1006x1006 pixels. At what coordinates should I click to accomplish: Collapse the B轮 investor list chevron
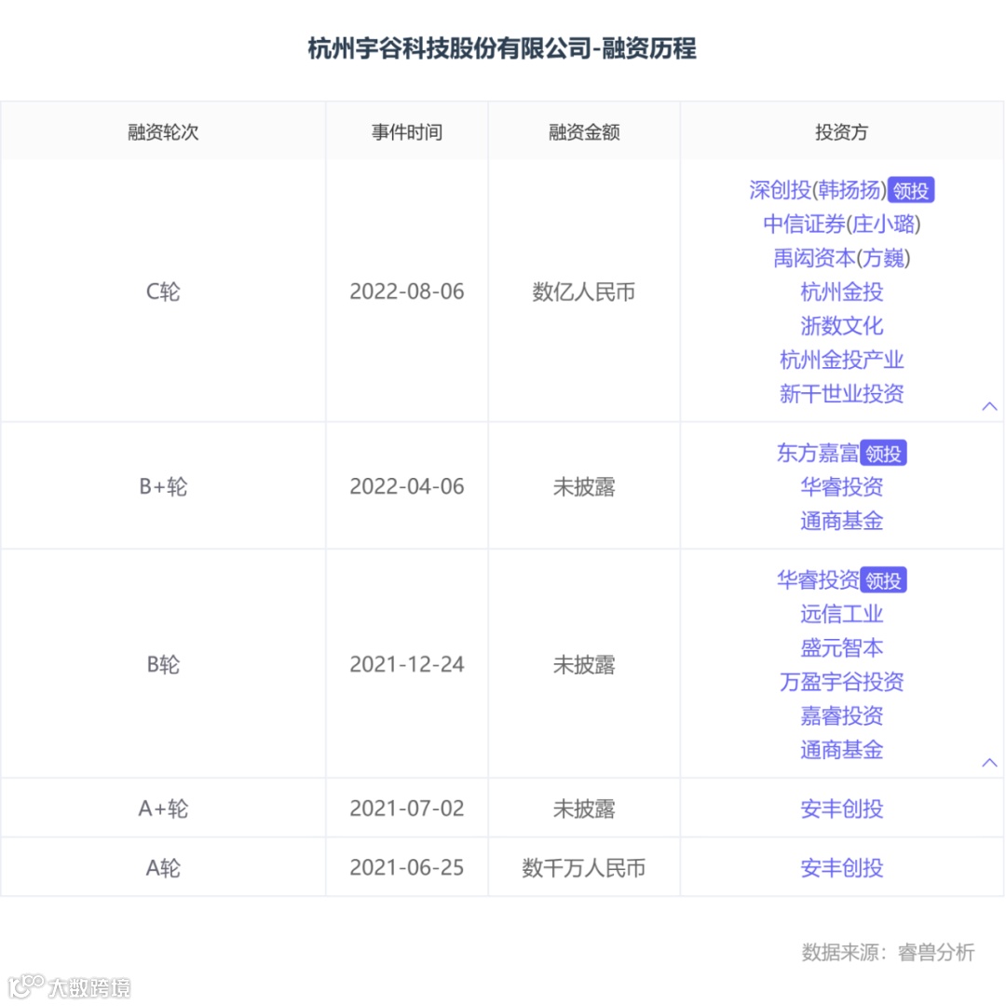989,762
